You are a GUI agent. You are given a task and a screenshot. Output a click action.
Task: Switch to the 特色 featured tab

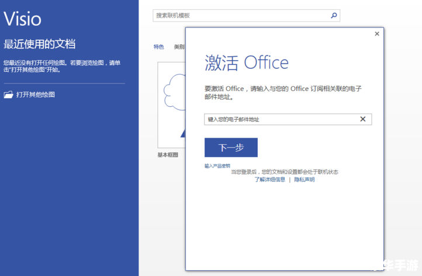click(158, 47)
